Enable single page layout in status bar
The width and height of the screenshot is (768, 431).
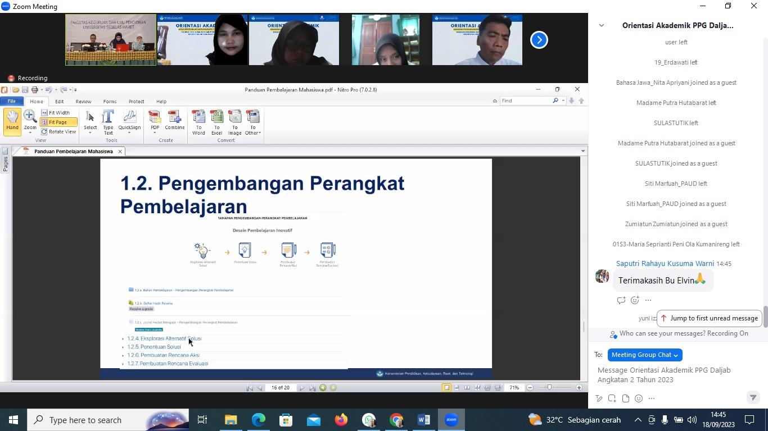pos(446,388)
